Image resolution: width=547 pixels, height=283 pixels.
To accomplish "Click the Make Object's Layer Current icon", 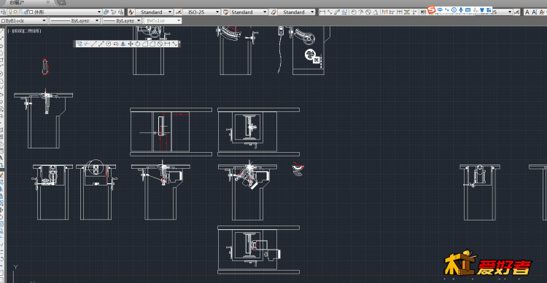I will (106, 12).
